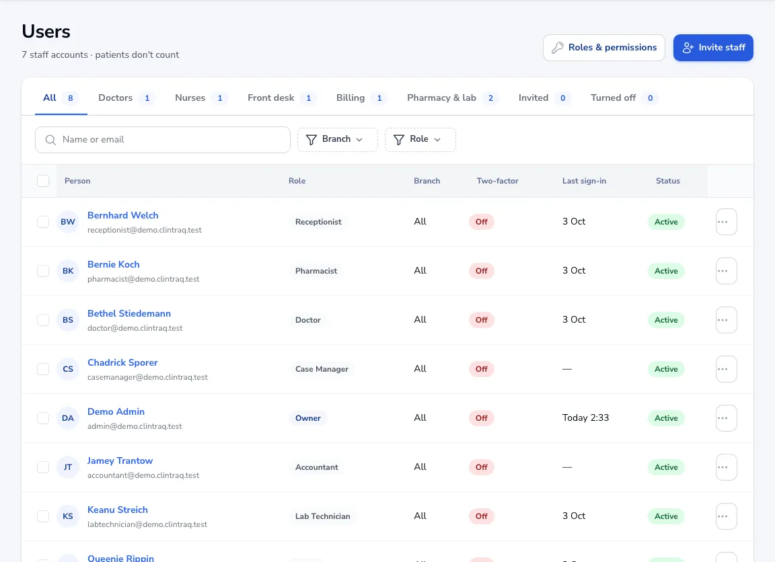The width and height of the screenshot is (775, 562).
Task: Open row actions menu for Keanu Streich
Action: point(726,516)
